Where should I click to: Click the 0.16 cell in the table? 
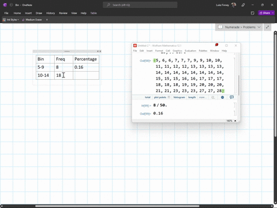[86, 67]
